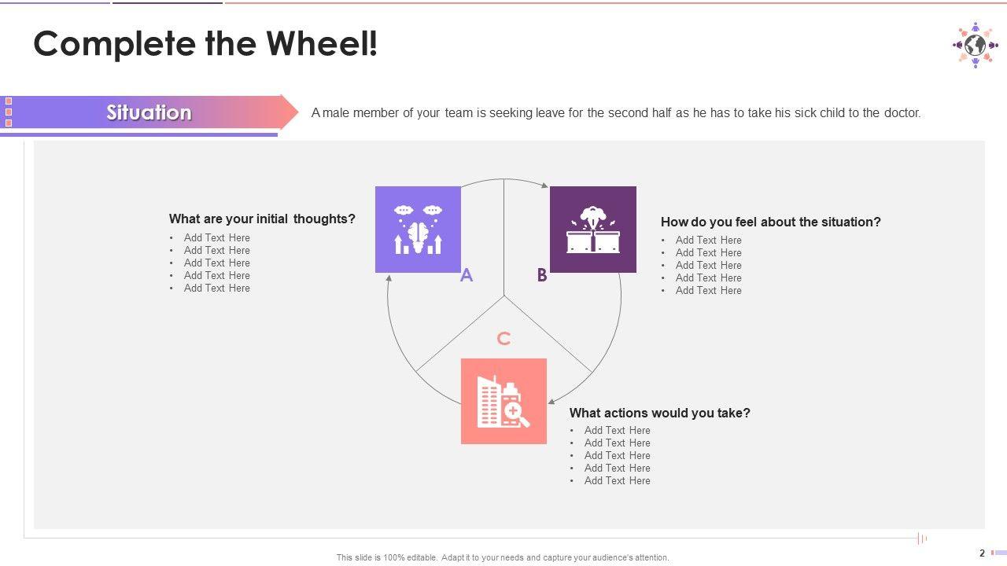Click first 'Add Text Here' under initial thoughts

coord(216,237)
